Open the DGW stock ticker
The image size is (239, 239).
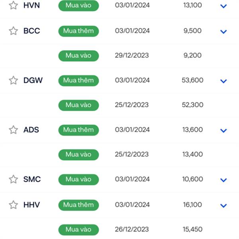click(33, 80)
